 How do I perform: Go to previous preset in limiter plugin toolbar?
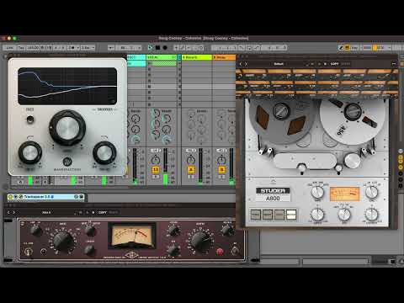pyautogui.click(x=8, y=212)
